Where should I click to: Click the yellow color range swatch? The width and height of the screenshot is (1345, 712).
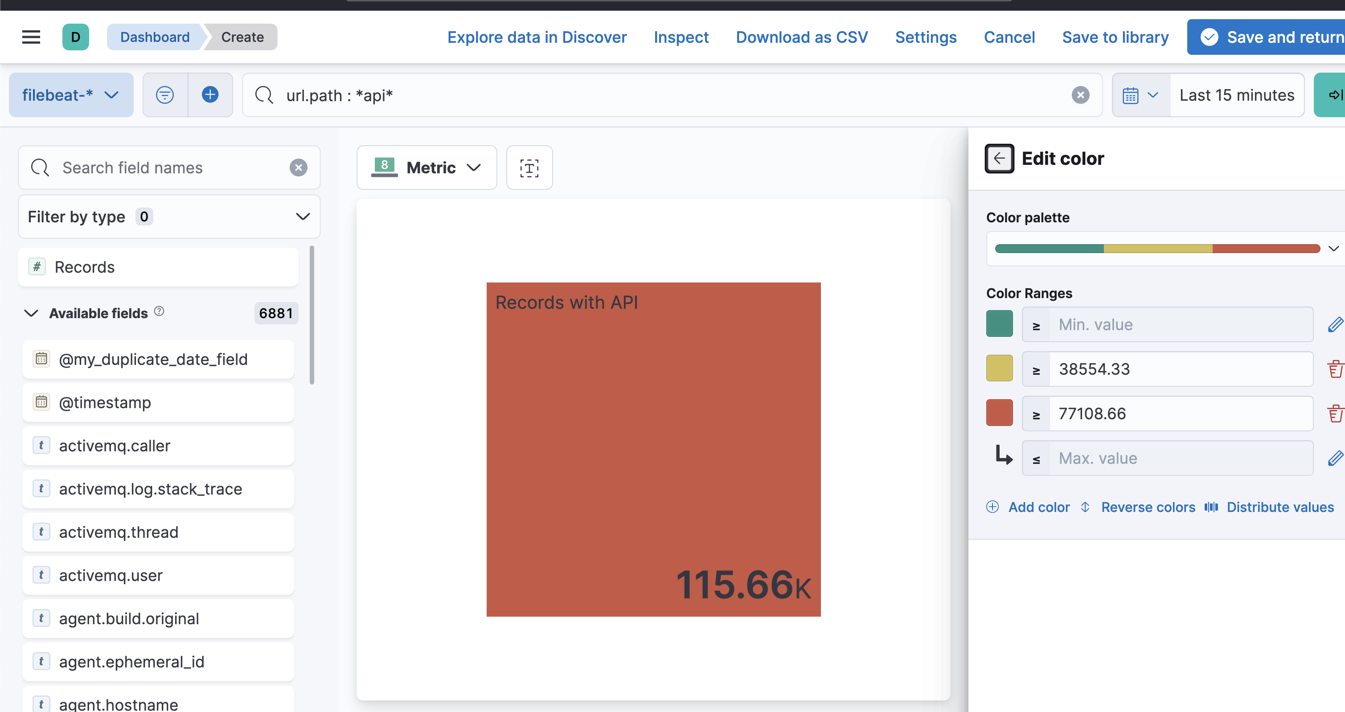click(x=999, y=368)
